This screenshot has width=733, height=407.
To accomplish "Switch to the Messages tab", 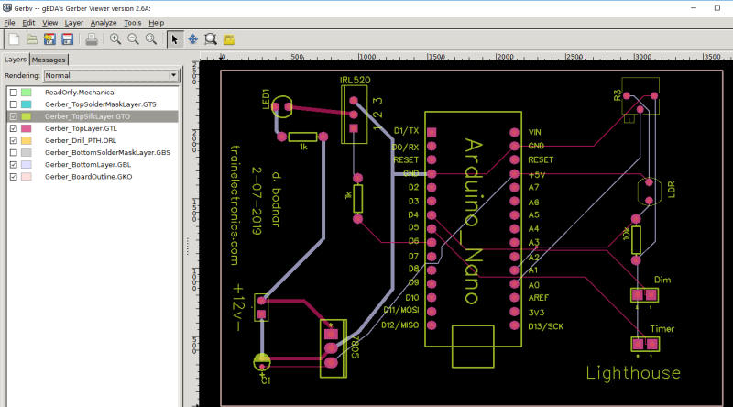I will point(49,60).
